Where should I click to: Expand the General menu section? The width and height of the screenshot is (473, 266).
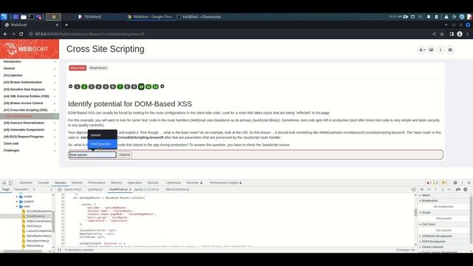point(30,69)
